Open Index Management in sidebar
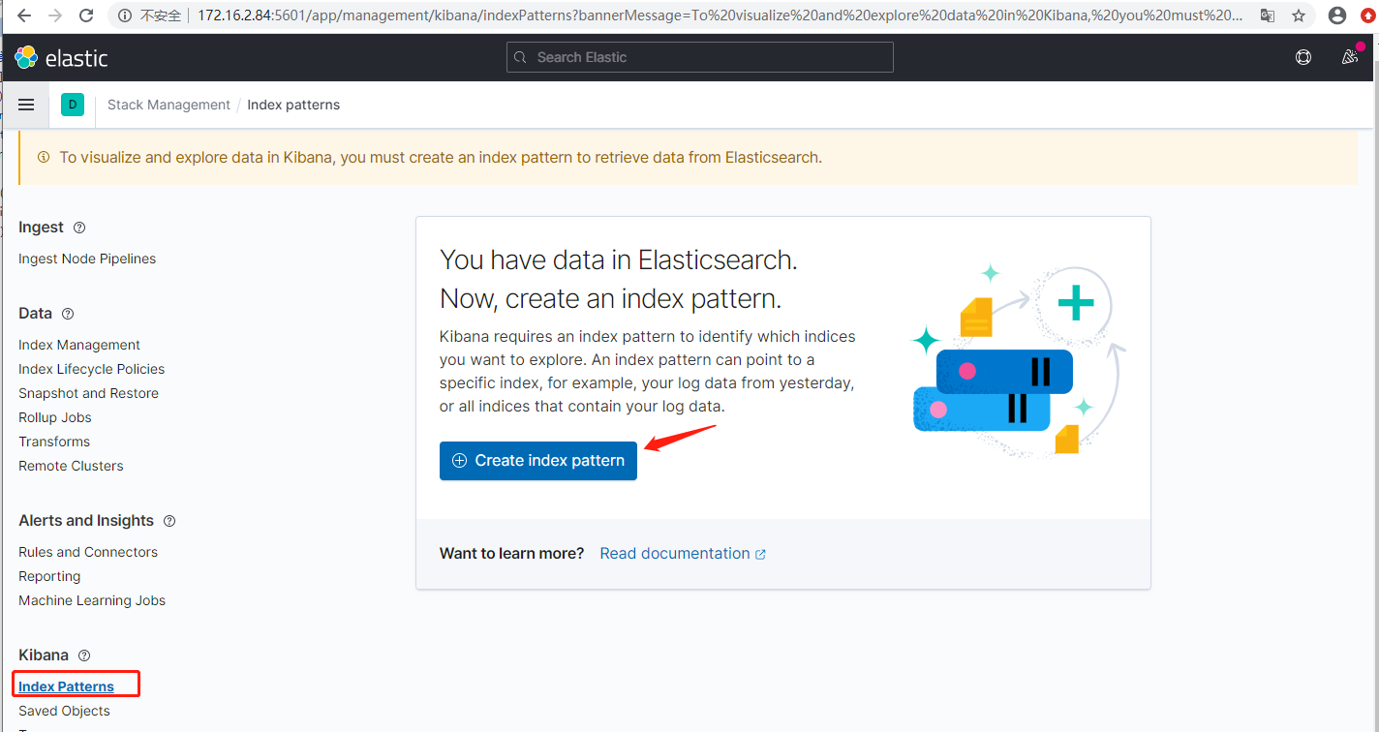 click(79, 345)
